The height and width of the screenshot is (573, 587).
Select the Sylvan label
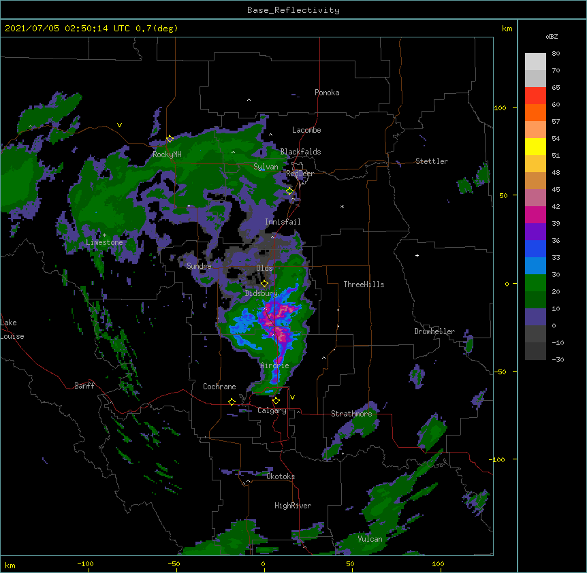(266, 167)
